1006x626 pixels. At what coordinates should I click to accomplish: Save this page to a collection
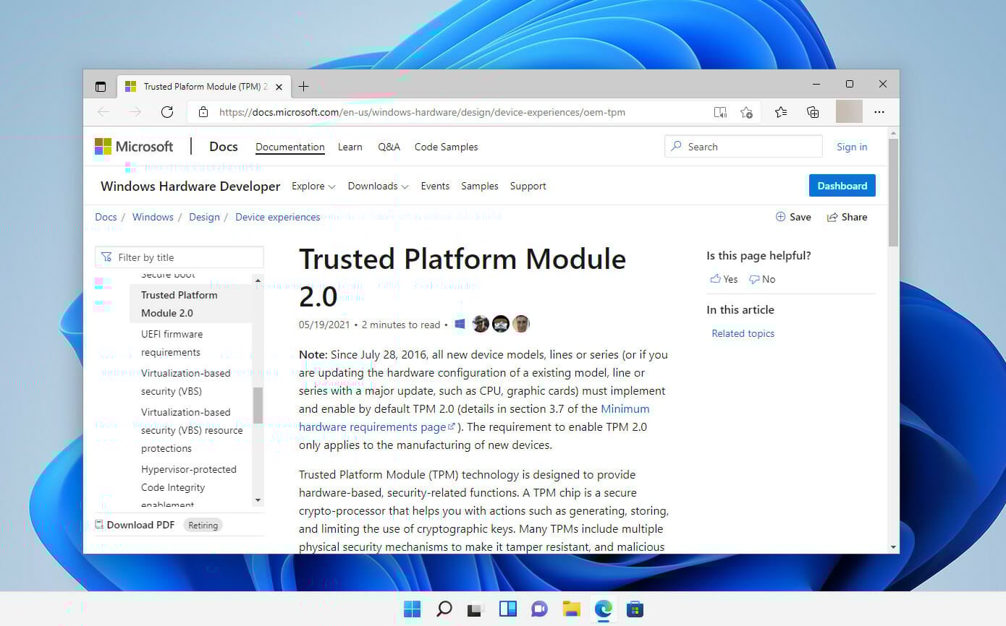[793, 217]
